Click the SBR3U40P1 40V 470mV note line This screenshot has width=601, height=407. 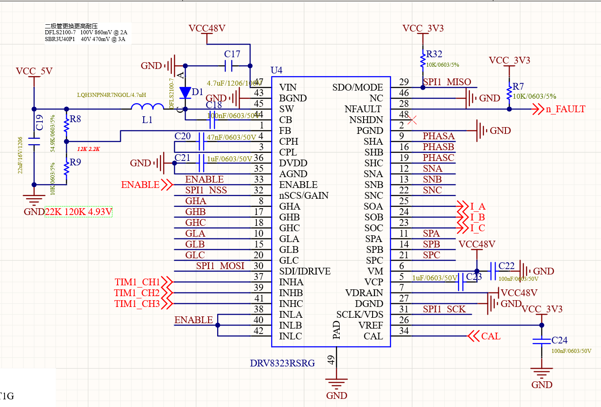click(85, 39)
